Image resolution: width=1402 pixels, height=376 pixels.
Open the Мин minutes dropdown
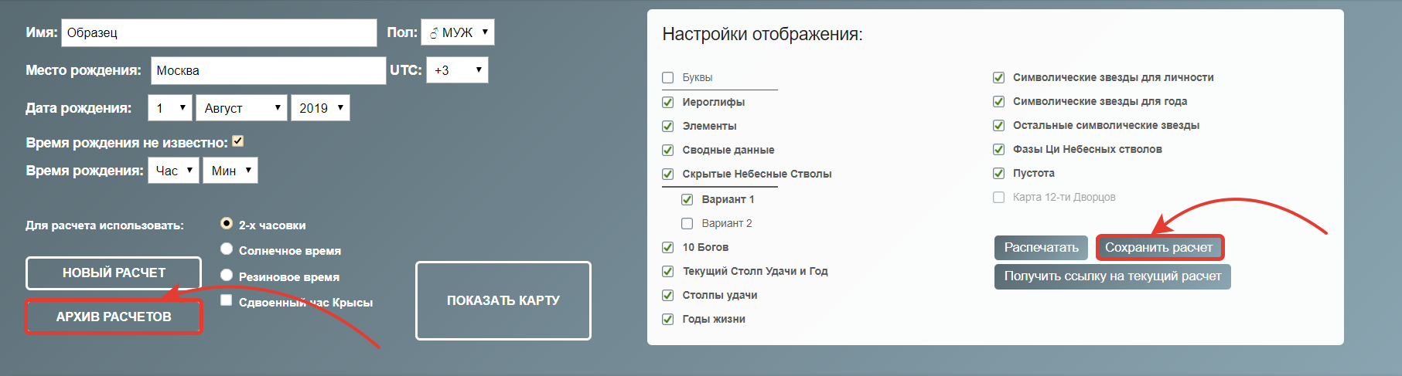230,171
